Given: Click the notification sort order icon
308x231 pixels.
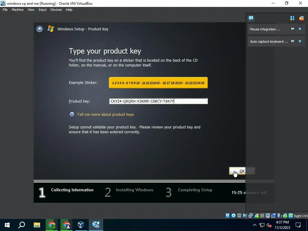Looking at the screenshot, I should coord(292,18).
